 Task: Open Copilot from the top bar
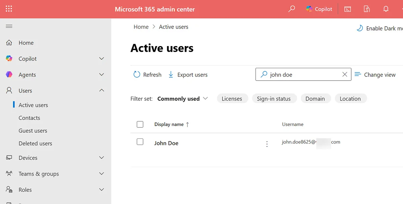(x=318, y=9)
